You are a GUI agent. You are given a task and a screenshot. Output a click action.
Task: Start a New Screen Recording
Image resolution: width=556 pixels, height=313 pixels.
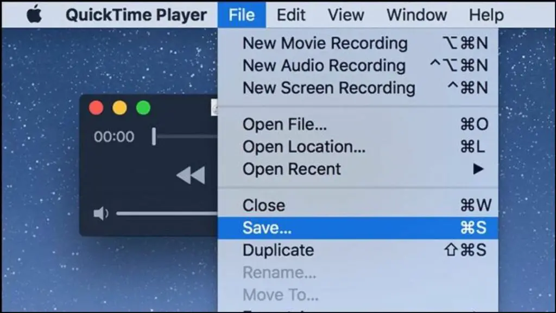click(358, 88)
